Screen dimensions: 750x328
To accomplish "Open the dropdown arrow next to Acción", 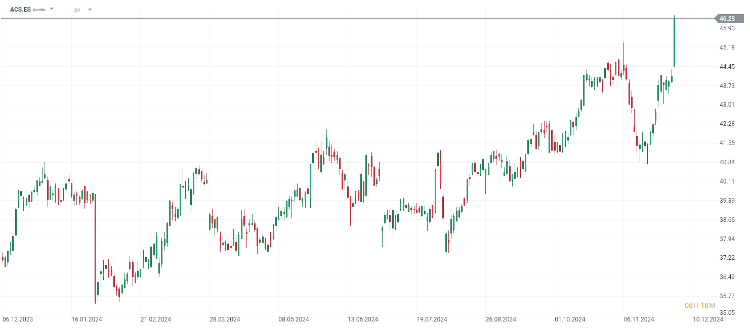I will click(52, 9).
